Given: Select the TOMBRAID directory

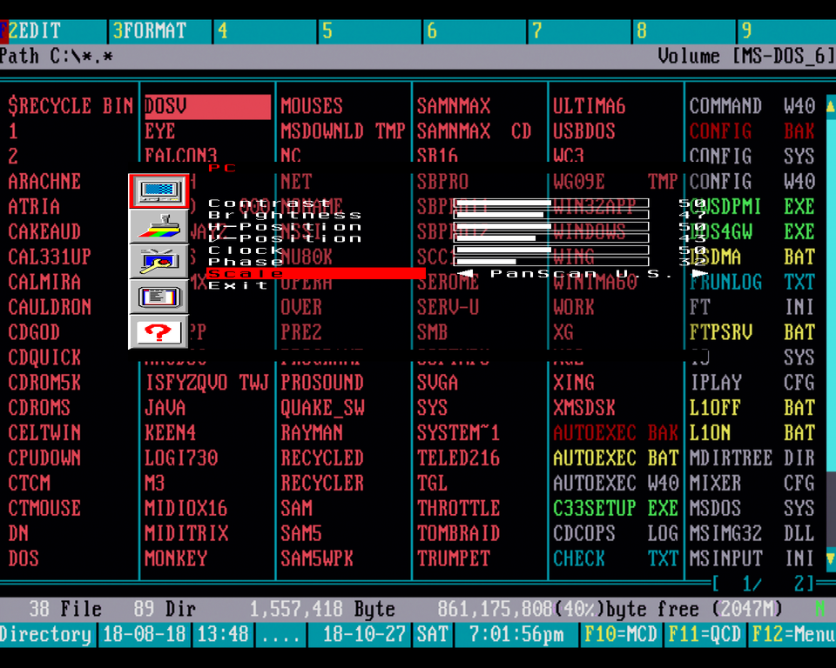Looking at the screenshot, I should pyautogui.click(x=459, y=533).
